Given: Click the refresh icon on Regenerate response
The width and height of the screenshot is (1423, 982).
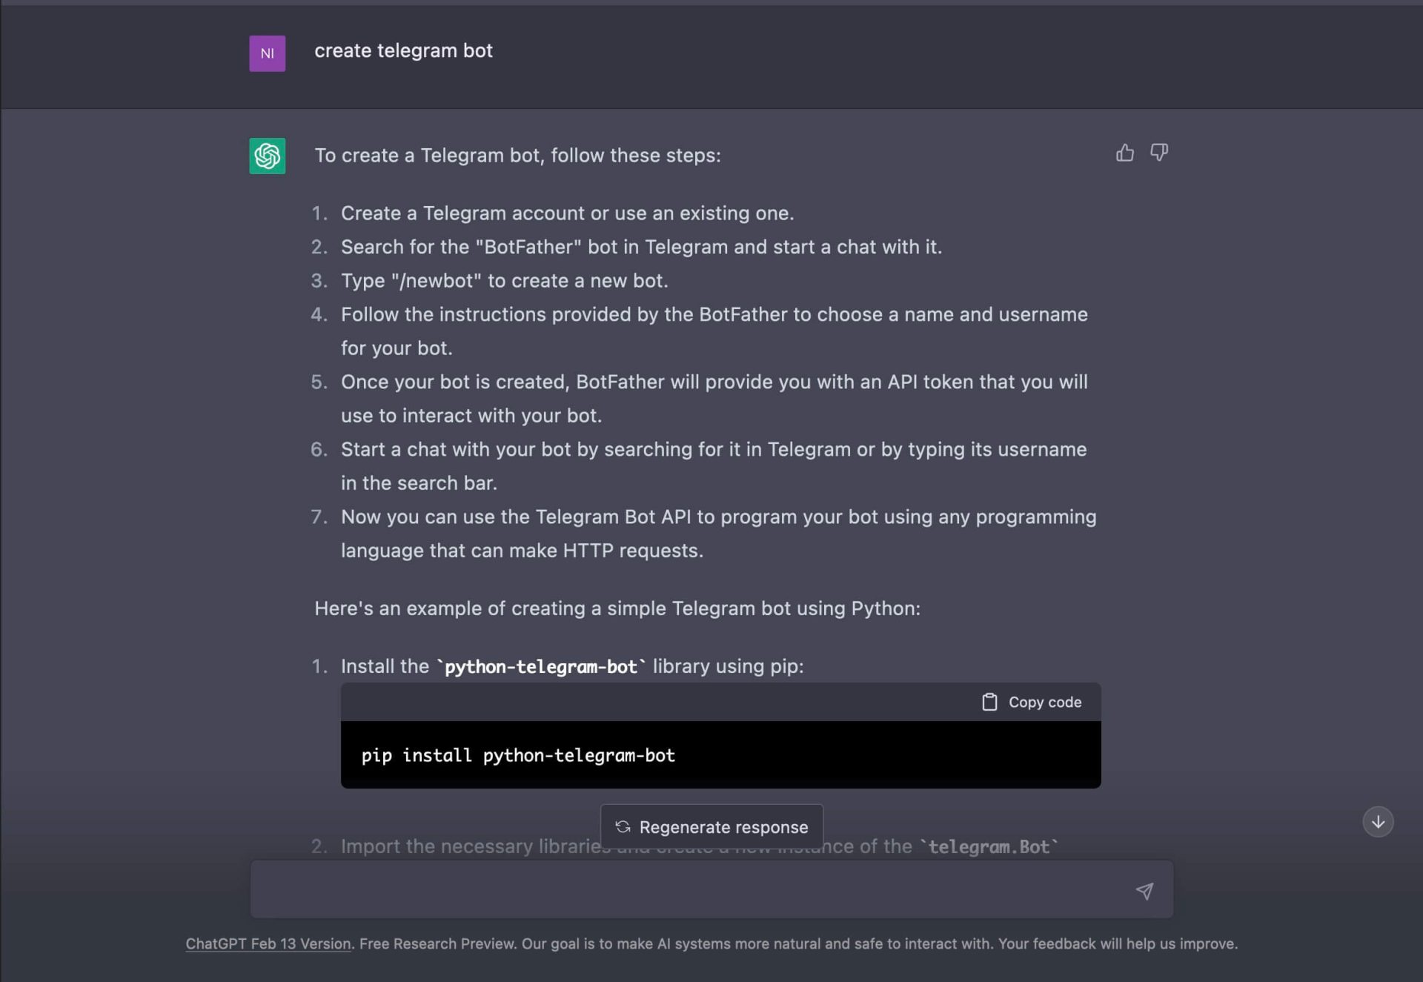Looking at the screenshot, I should click(x=623, y=826).
